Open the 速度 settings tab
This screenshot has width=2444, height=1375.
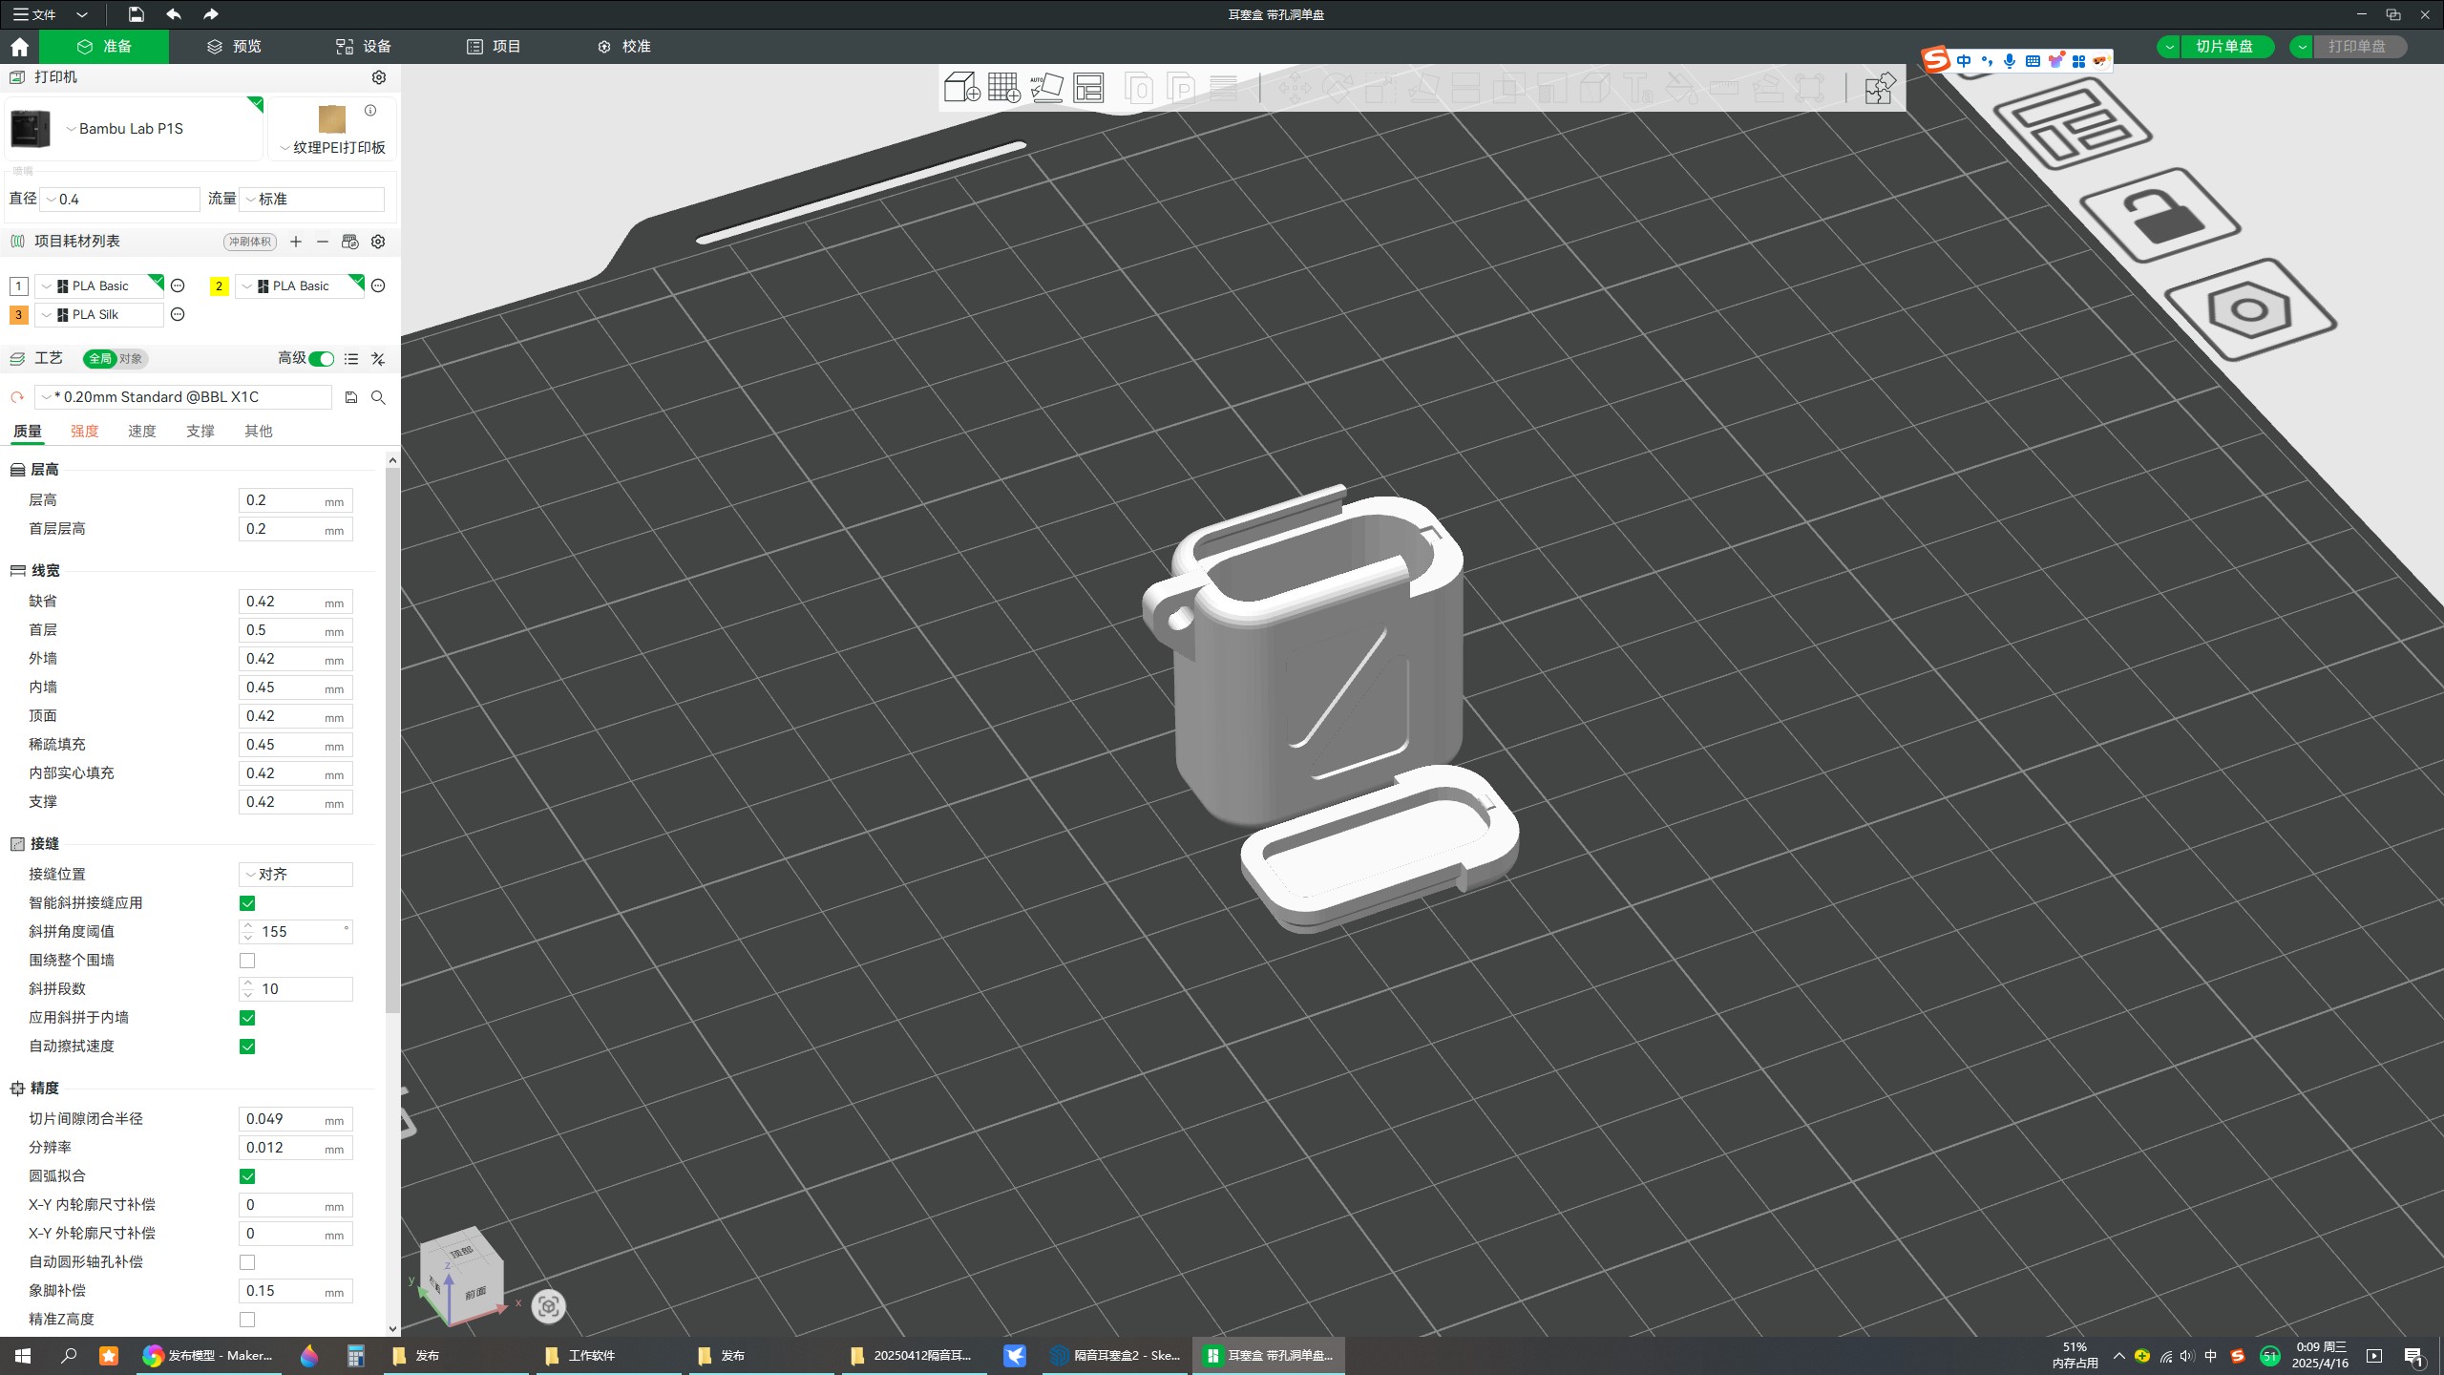click(142, 432)
